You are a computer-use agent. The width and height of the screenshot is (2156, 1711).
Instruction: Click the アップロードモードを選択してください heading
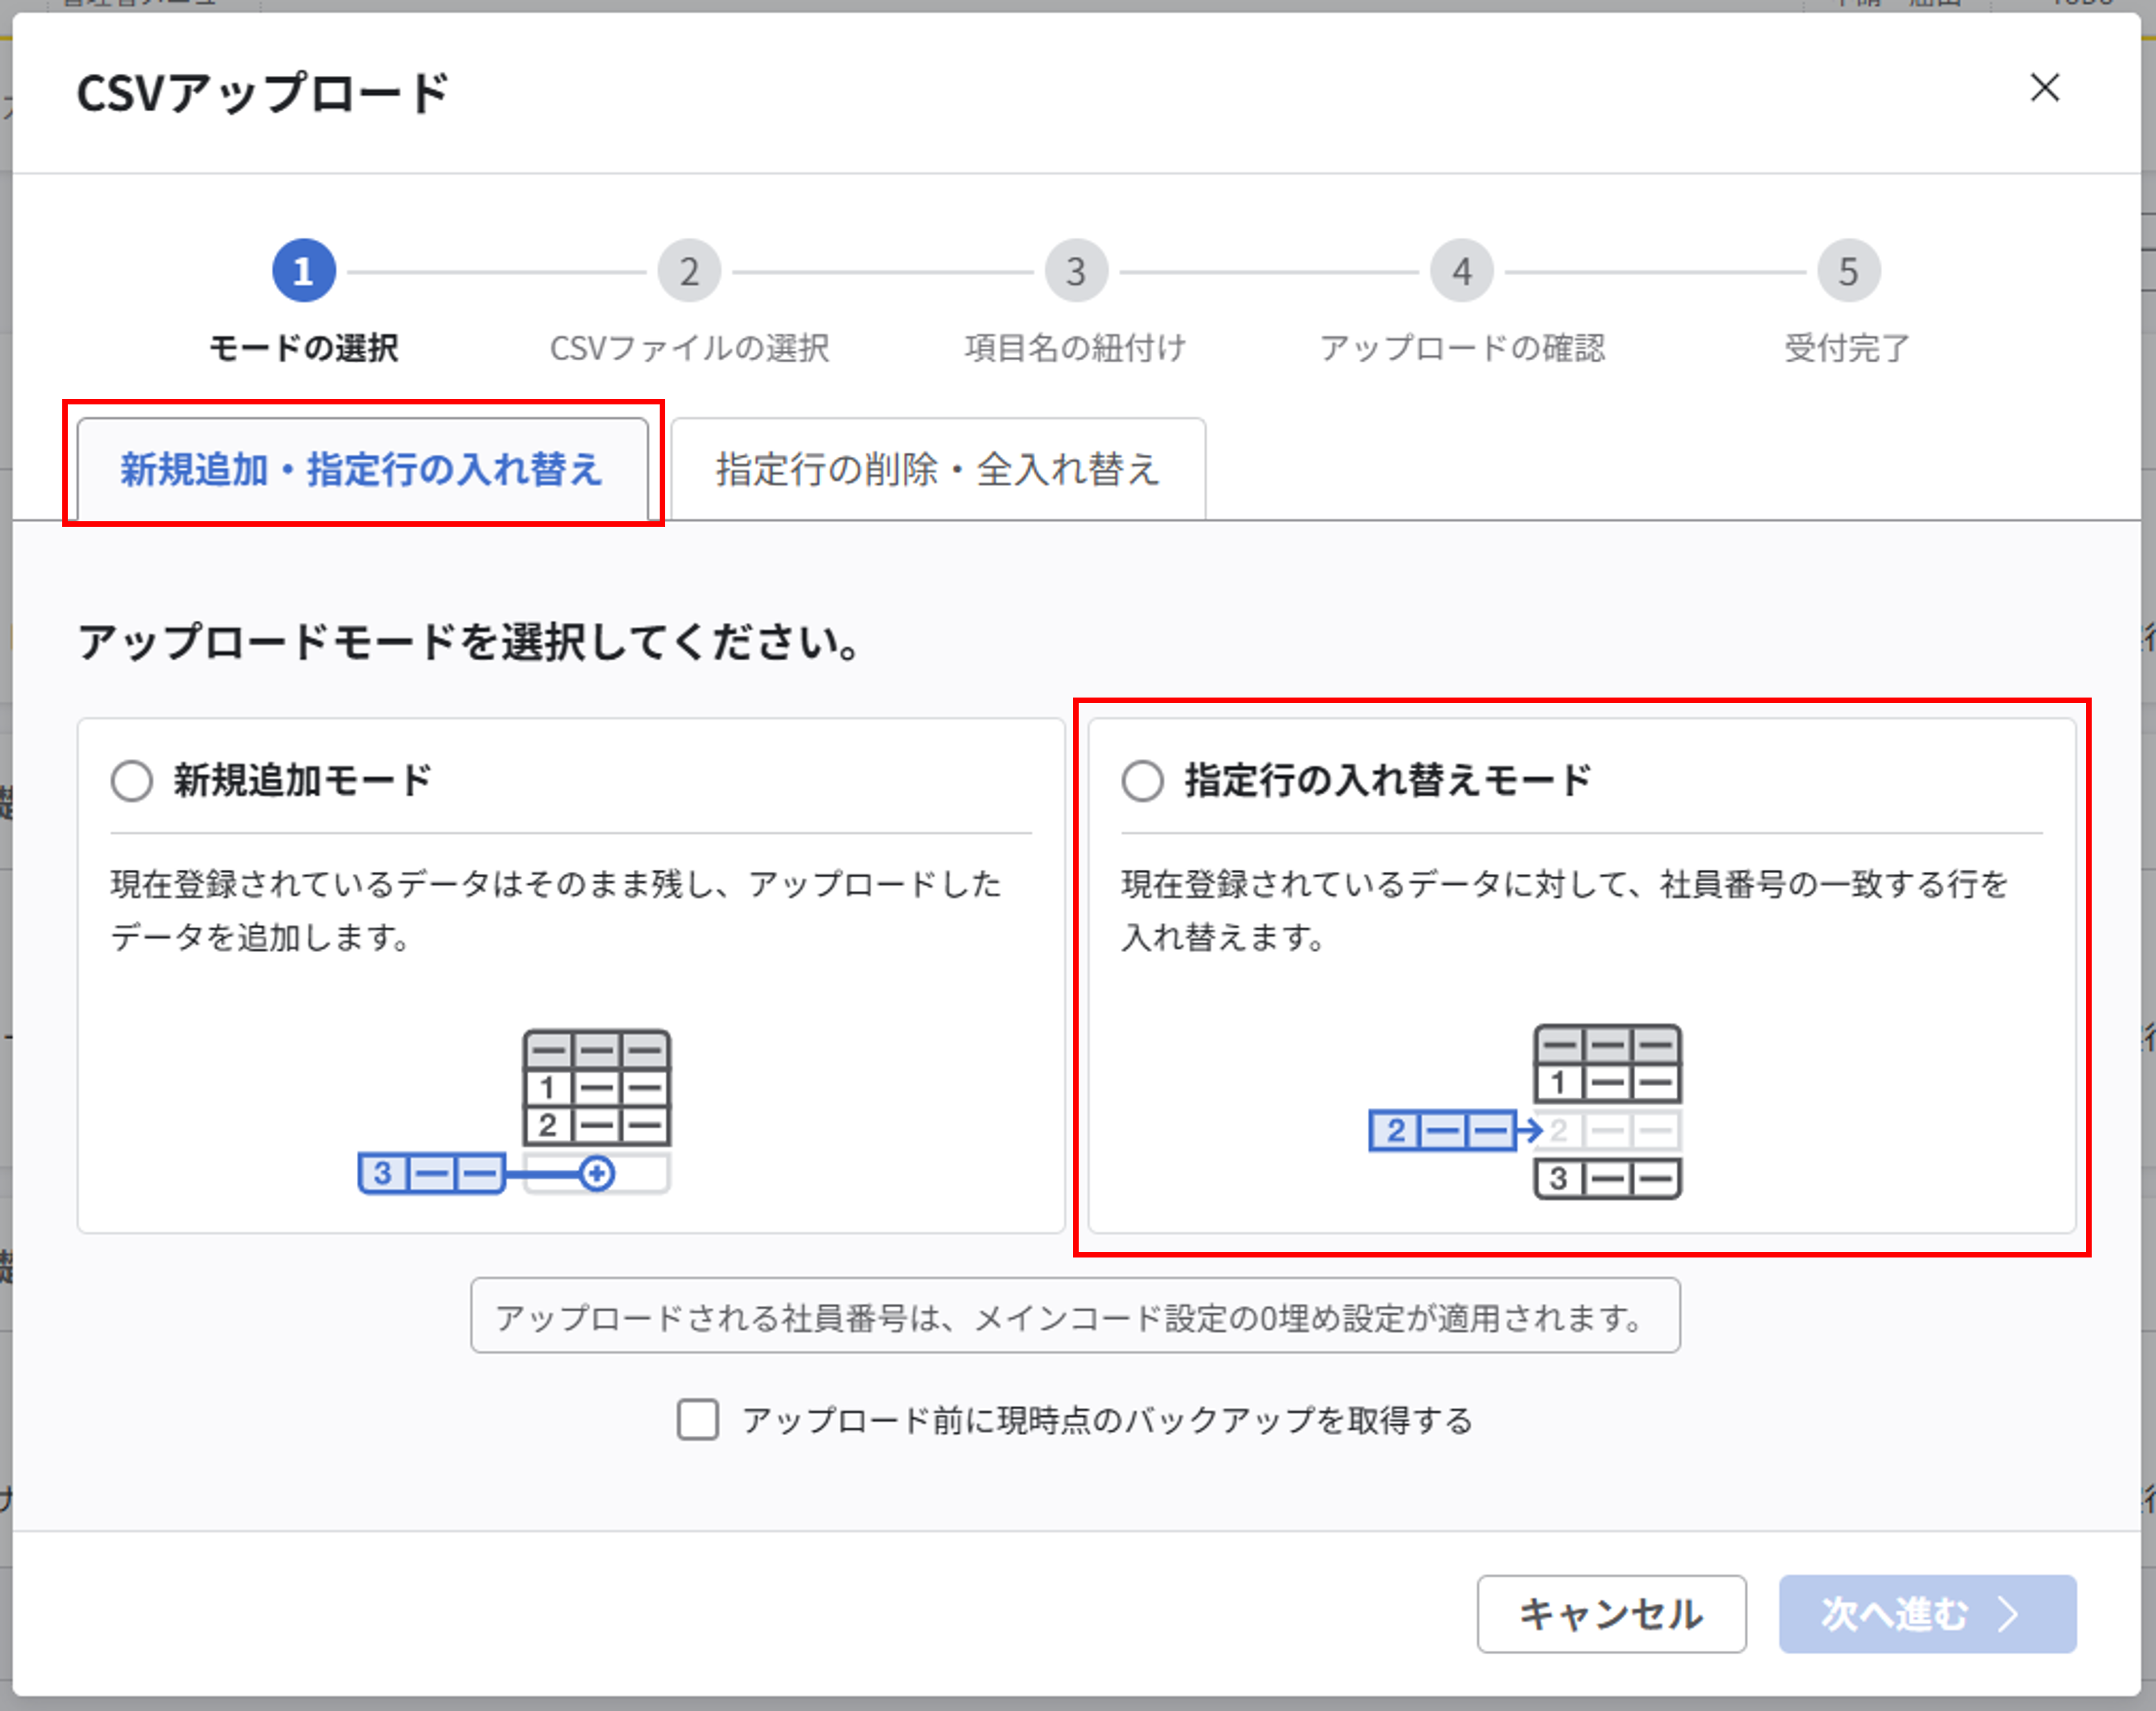[469, 641]
